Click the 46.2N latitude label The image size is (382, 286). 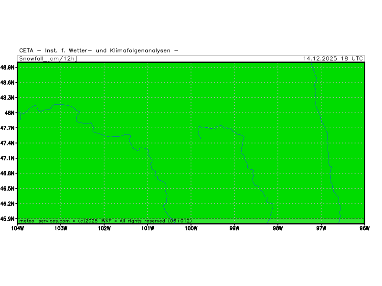(x=8, y=204)
